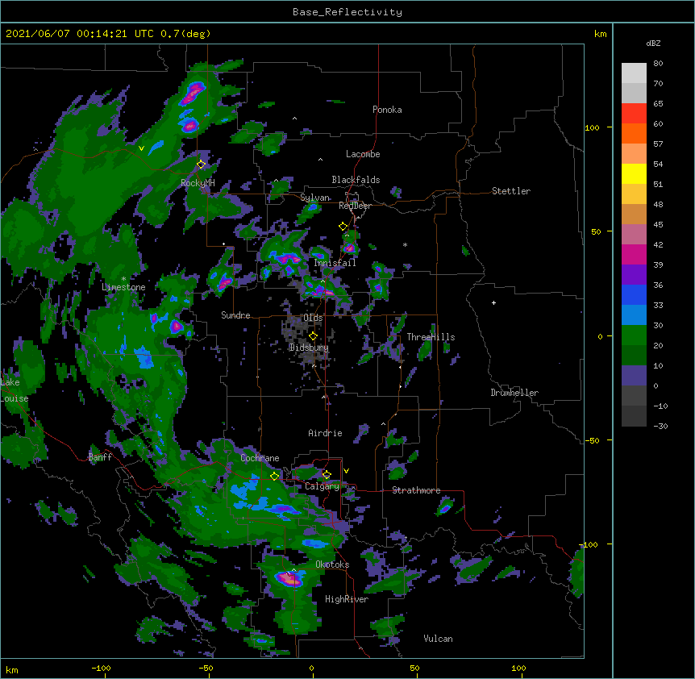This screenshot has height=679, width=695.
Task: Click the dBZ legend heading
Action: tap(653, 43)
